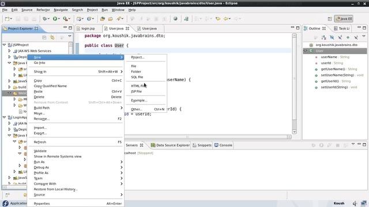Viewport: 369px width, 207px height.
Task: Choose JSP File in New submenu
Action: point(145,91)
